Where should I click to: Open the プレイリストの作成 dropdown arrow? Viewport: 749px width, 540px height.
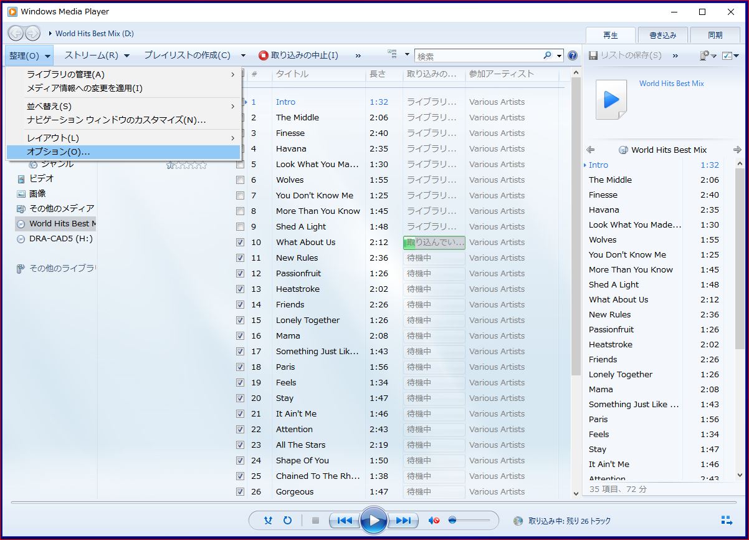click(243, 55)
